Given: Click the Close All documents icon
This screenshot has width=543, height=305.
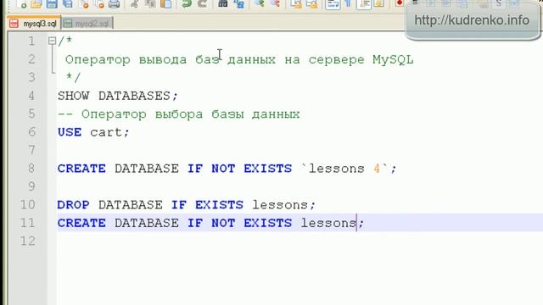Looking at the screenshot, I should pyautogui.click(x=100, y=4).
